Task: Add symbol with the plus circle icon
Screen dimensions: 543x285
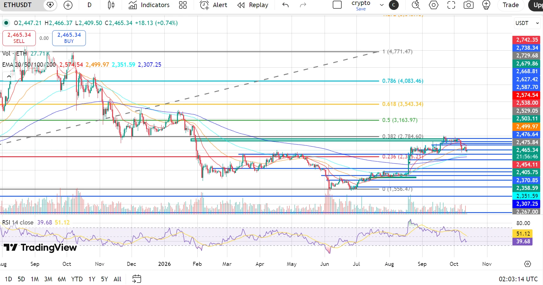Action: pos(68,5)
